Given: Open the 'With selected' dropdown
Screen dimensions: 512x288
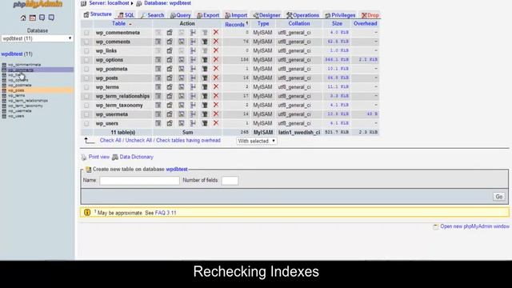Looking at the screenshot, I should coord(257,141).
